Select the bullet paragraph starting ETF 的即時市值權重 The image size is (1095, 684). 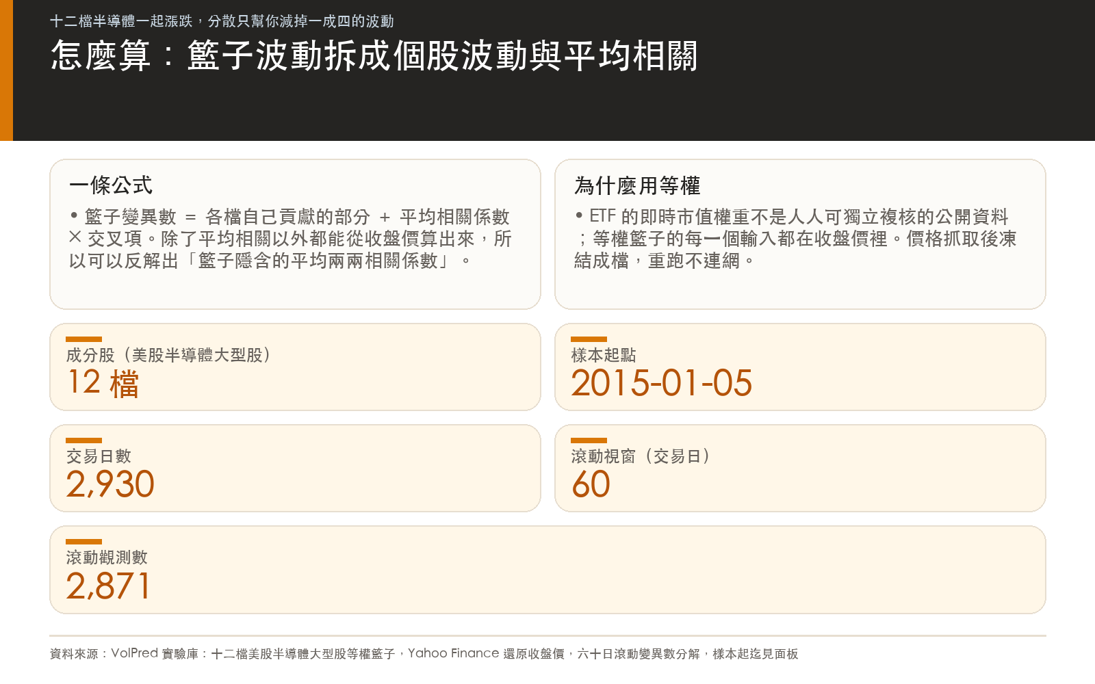(795, 239)
